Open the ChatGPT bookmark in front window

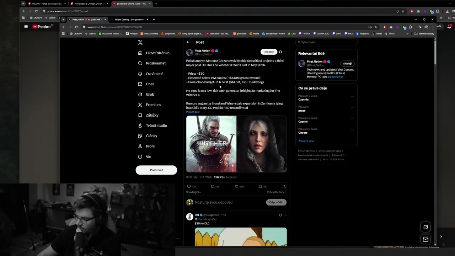[x=76, y=34]
